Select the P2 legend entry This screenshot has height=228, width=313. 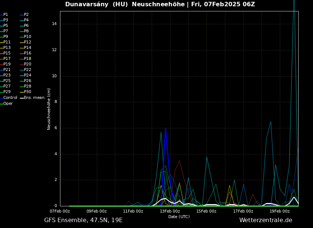click(x=26, y=15)
